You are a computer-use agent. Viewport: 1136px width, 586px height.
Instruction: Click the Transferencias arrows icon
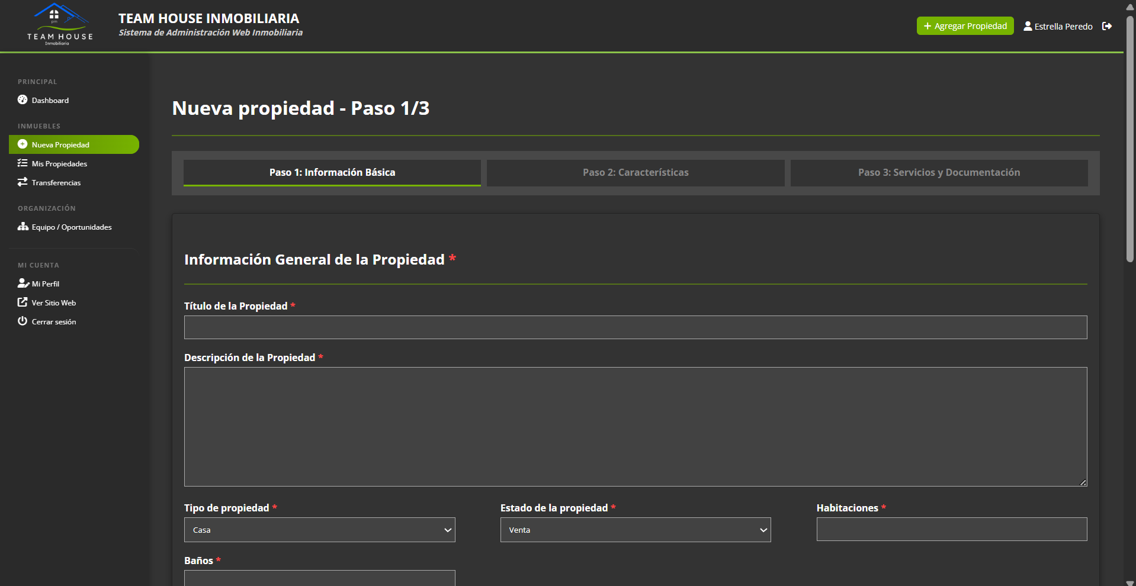[23, 182]
